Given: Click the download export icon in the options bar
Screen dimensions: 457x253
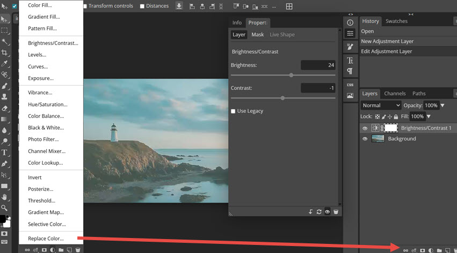Looking at the screenshot, I should (x=179, y=6).
